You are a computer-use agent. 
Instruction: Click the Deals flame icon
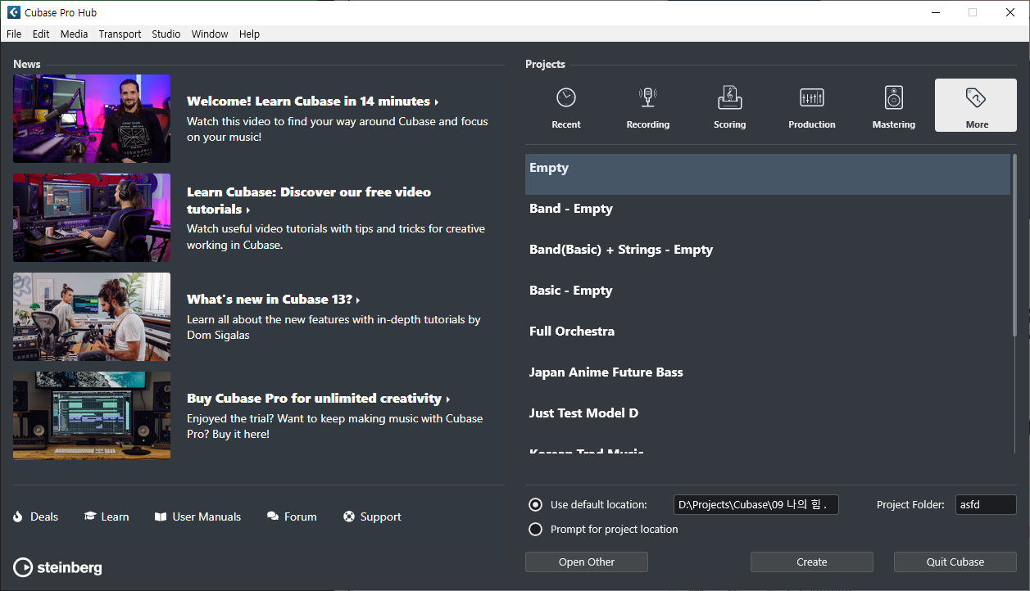coord(19,517)
